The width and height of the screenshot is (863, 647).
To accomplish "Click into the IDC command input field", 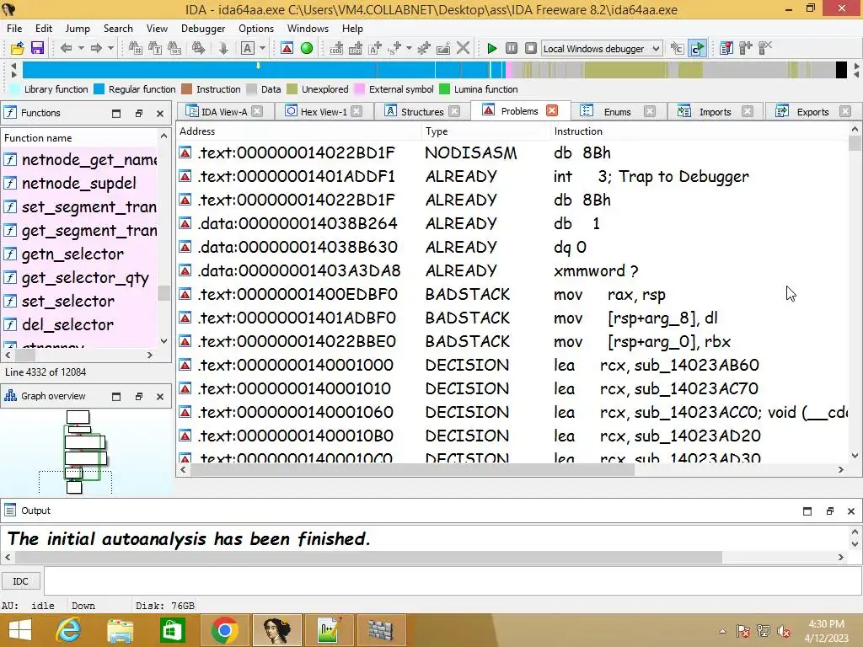I will tap(452, 581).
